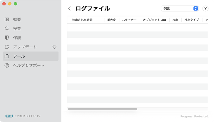Click the horizontal scrollbar under the log table
Screen dimensions: 214x122
pyautogui.click(x=102, y=109)
